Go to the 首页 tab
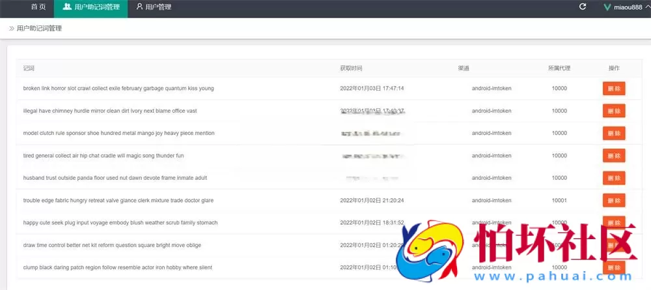The image size is (651, 290). coord(38,7)
